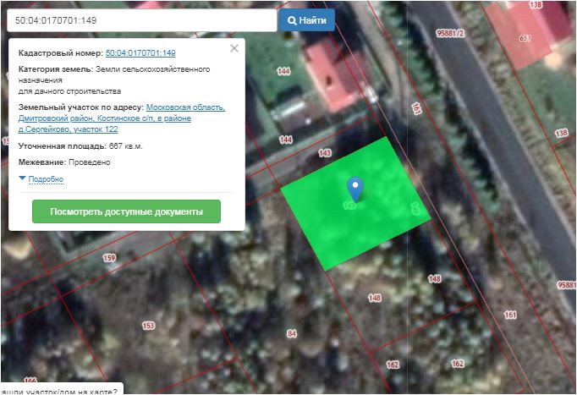Open the Московская область address link

[x=185, y=107]
